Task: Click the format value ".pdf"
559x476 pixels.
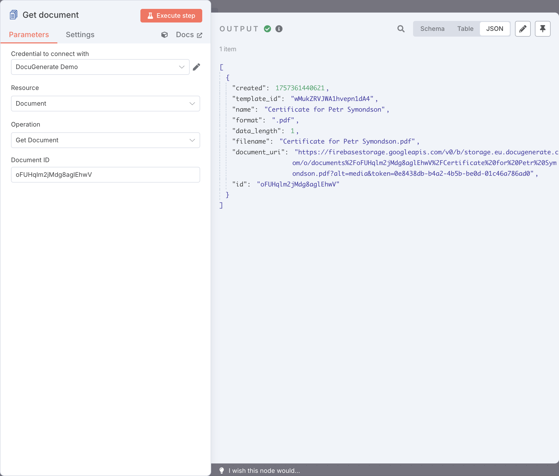Action: [283, 120]
